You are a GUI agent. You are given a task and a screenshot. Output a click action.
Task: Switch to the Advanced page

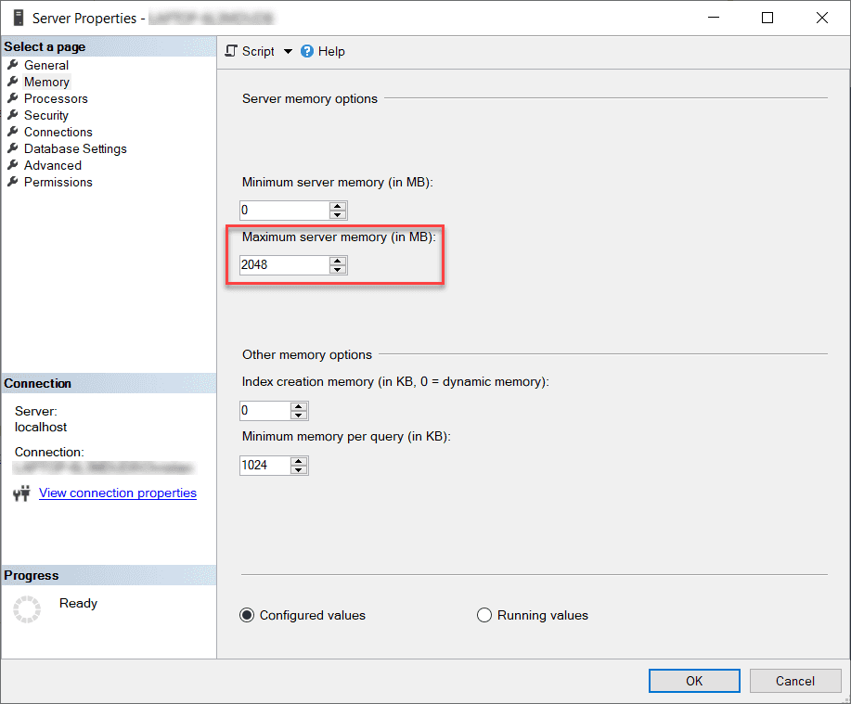[x=52, y=165]
